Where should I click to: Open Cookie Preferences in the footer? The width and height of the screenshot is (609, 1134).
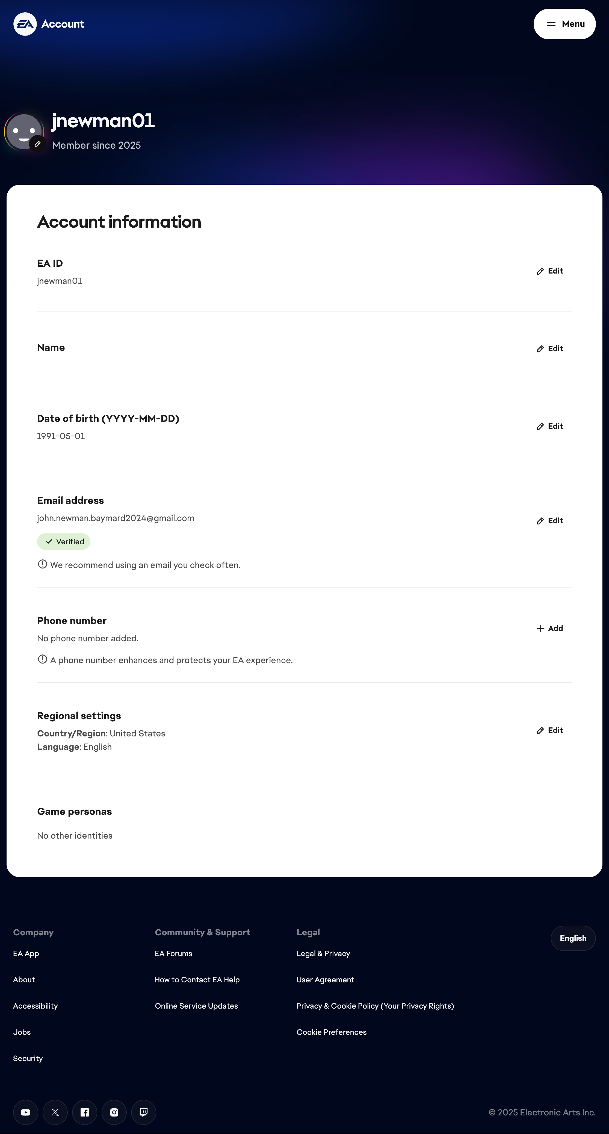coord(331,1032)
